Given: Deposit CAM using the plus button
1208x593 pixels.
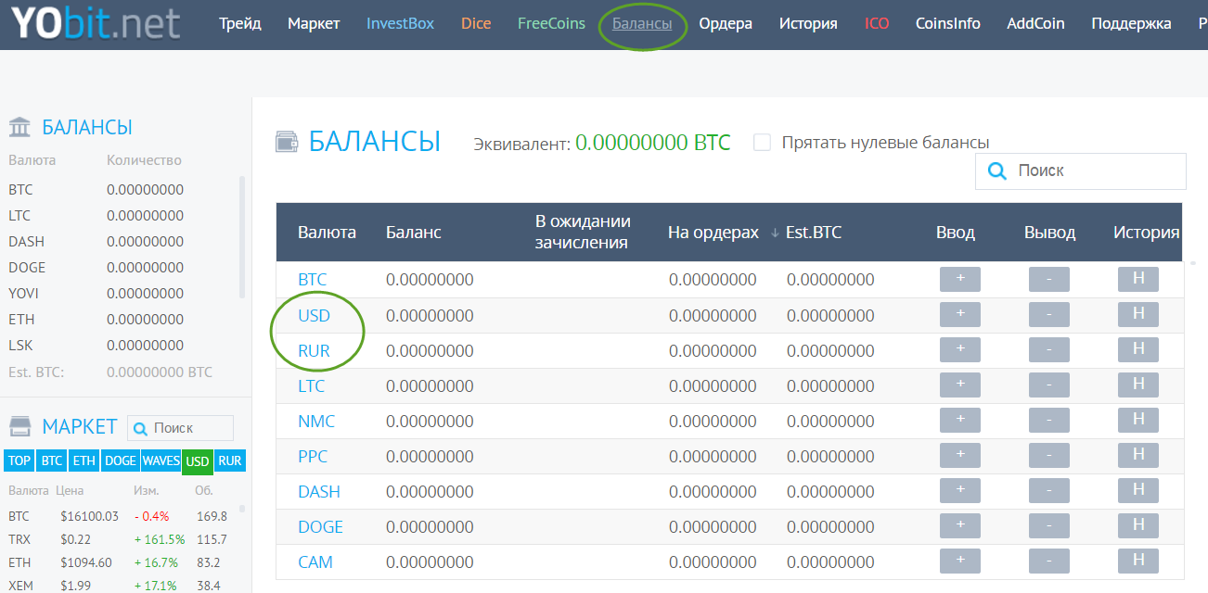Looking at the screenshot, I should pos(960,561).
